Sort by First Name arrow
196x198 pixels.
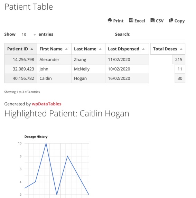click(x=66, y=49)
